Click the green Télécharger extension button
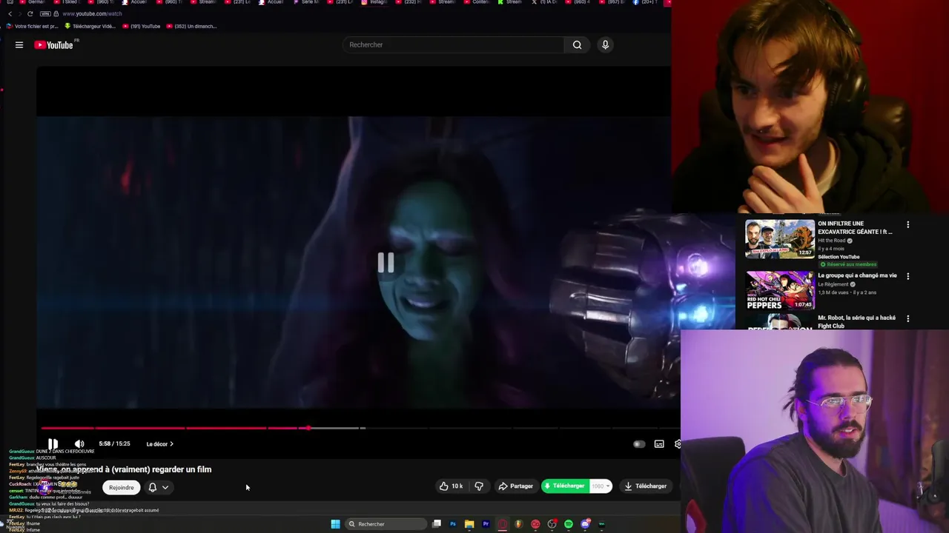 point(565,486)
